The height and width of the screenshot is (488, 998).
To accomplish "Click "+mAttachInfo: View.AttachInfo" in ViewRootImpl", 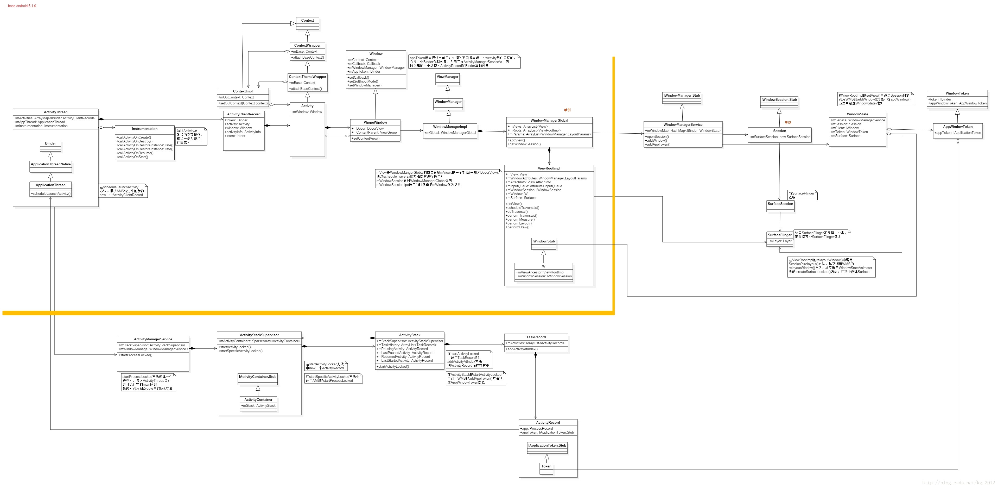I will click(529, 182).
